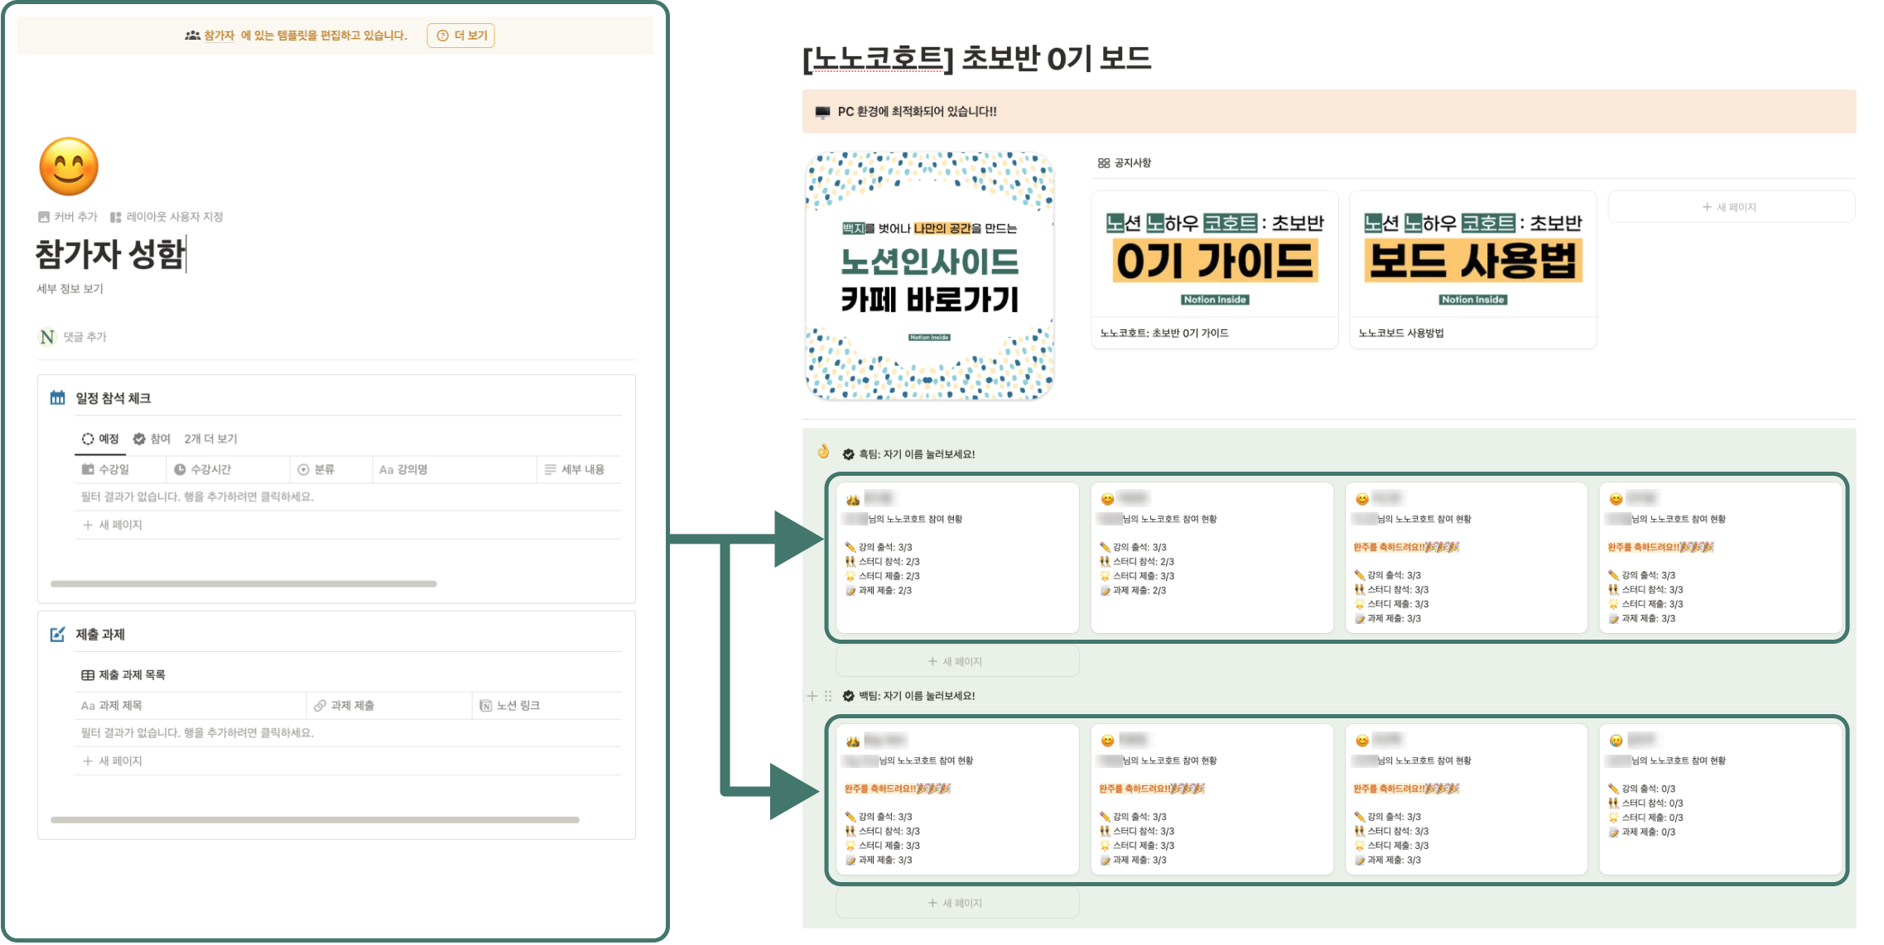Click the people icon in the template banner
This screenshot has height=945, width=1884.
[192, 36]
